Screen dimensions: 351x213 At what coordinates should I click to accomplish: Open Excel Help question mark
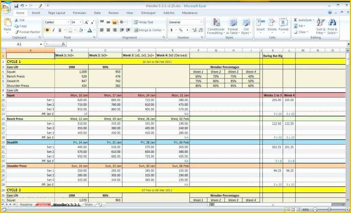330,13
